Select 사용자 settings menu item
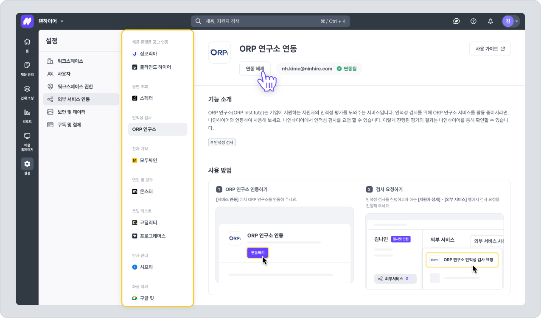Image resolution: width=541 pixels, height=318 pixels. coord(81,74)
